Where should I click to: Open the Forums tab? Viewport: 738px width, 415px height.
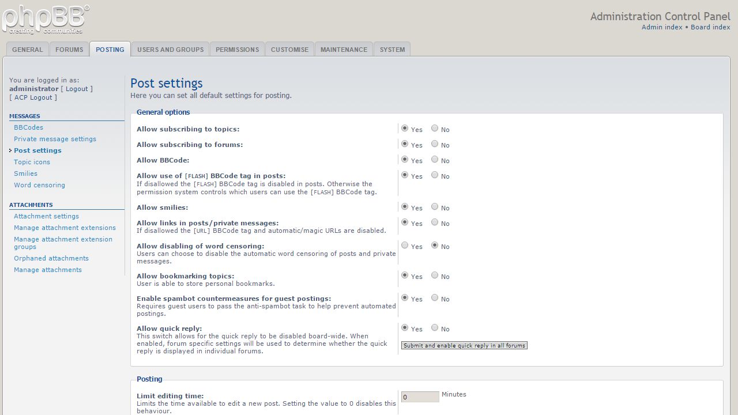pyautogui.click(x=69, y=50)
